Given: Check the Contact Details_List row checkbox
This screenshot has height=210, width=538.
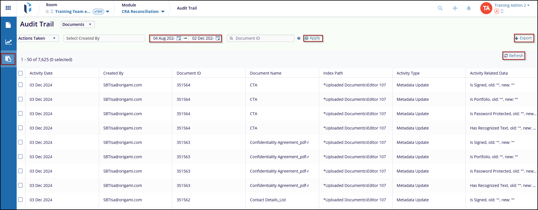Looking at the screenshot, I should [20, 200].
